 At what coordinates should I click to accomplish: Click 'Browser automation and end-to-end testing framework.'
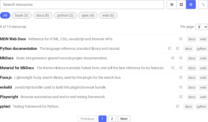(x=63, y=97)
